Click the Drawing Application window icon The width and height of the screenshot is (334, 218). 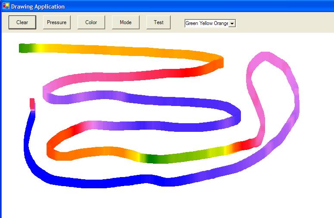pyautogui.click(x=6, y=6)
